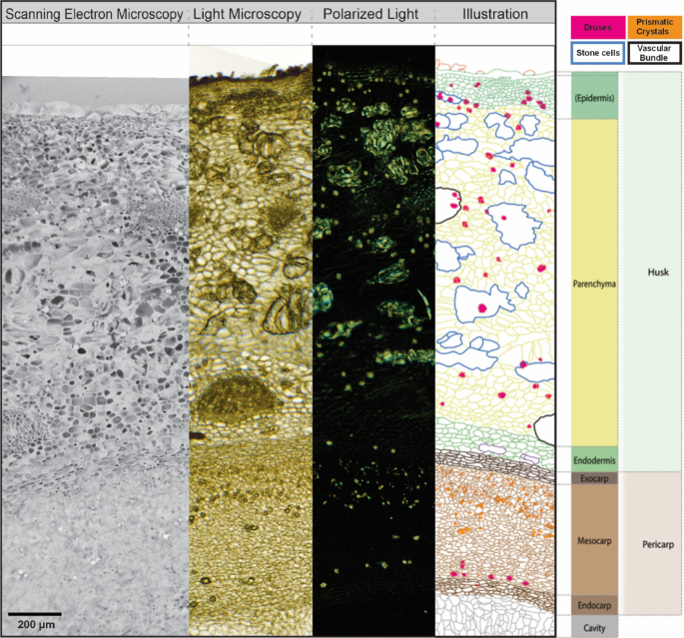The image size is (684, 638).
Task: Click the brown Mesocarp layer block
Action: point(594,540)
